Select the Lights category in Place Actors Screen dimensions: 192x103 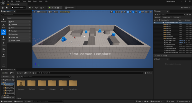(x=4, y=38)
